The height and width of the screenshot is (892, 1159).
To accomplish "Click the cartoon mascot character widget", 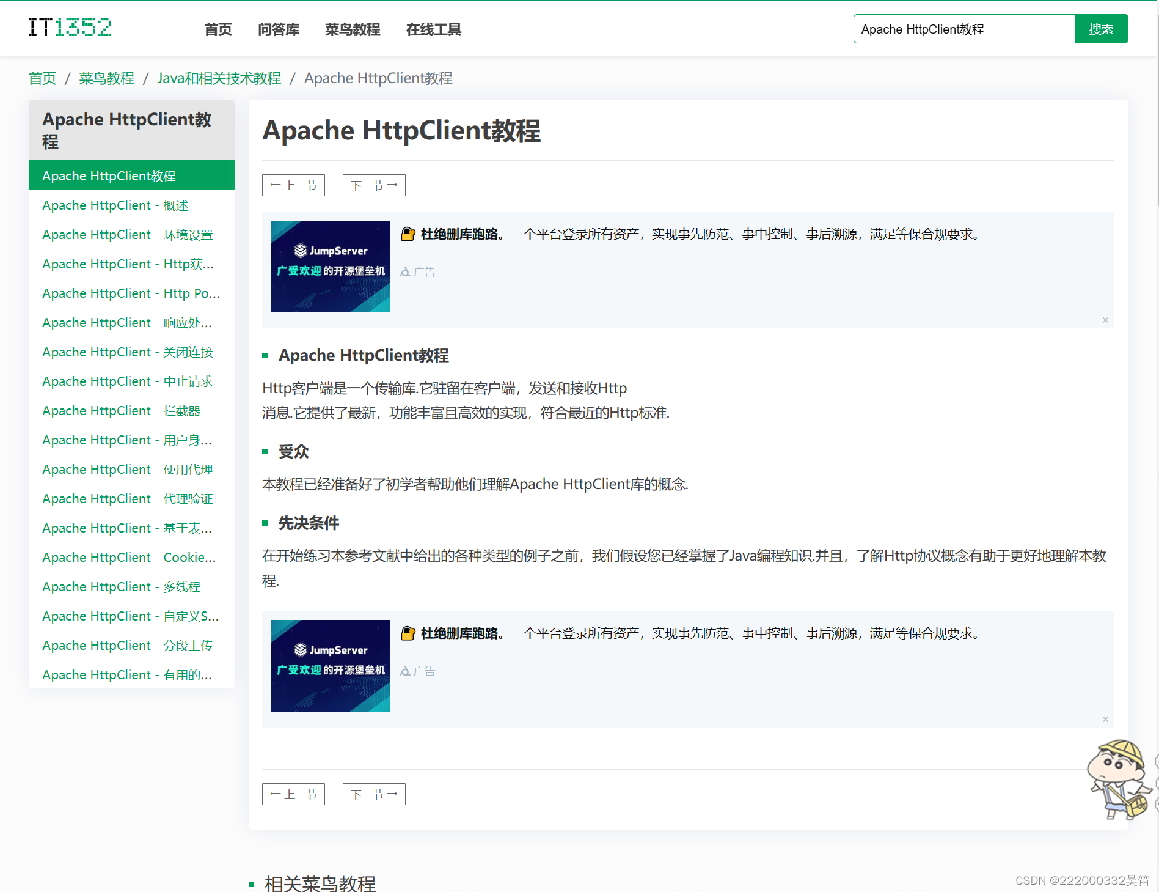I will [x=1118, y=779].
